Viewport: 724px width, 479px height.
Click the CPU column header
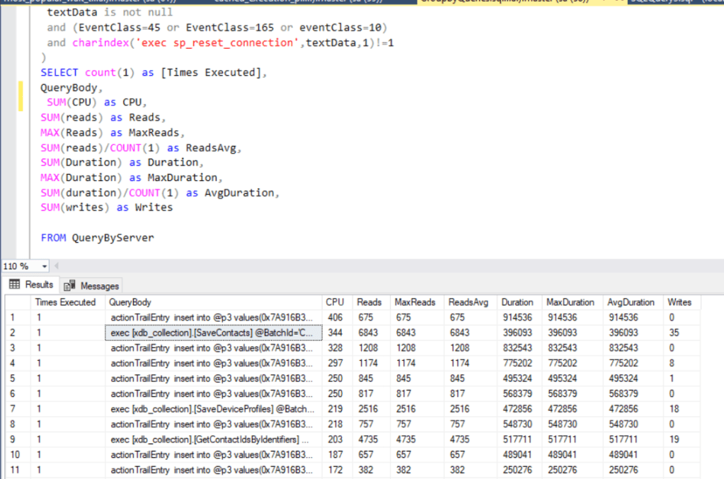[x=335, y=302]
